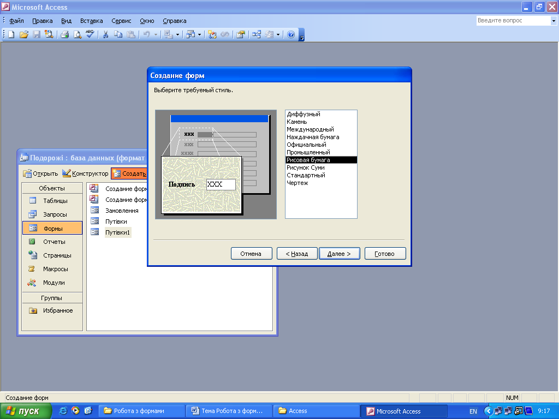Open the Analyze dropdown arrow
Viewport: 559px width, 419px height.
point(199,35)
